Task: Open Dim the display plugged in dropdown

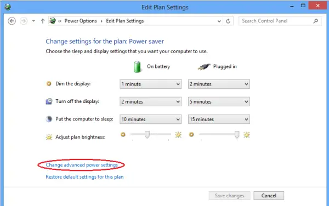Action: 219,84
